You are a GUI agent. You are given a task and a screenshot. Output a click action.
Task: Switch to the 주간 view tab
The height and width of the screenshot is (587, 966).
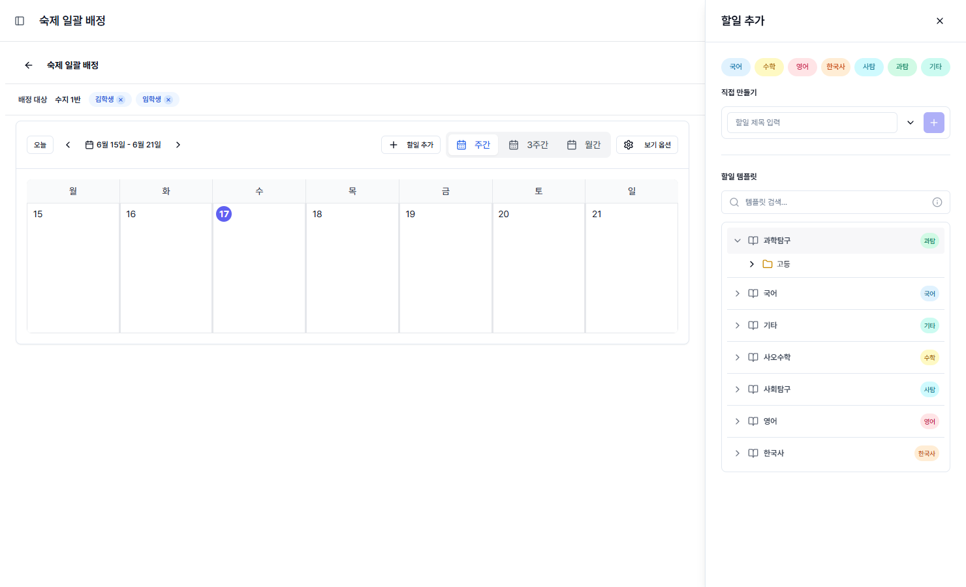click(x=473, y=145)
